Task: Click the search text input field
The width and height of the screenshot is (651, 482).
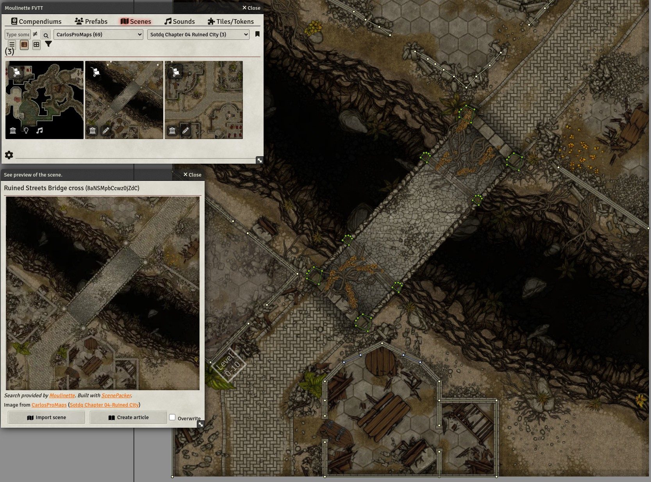Action: [x=18, y=34]
